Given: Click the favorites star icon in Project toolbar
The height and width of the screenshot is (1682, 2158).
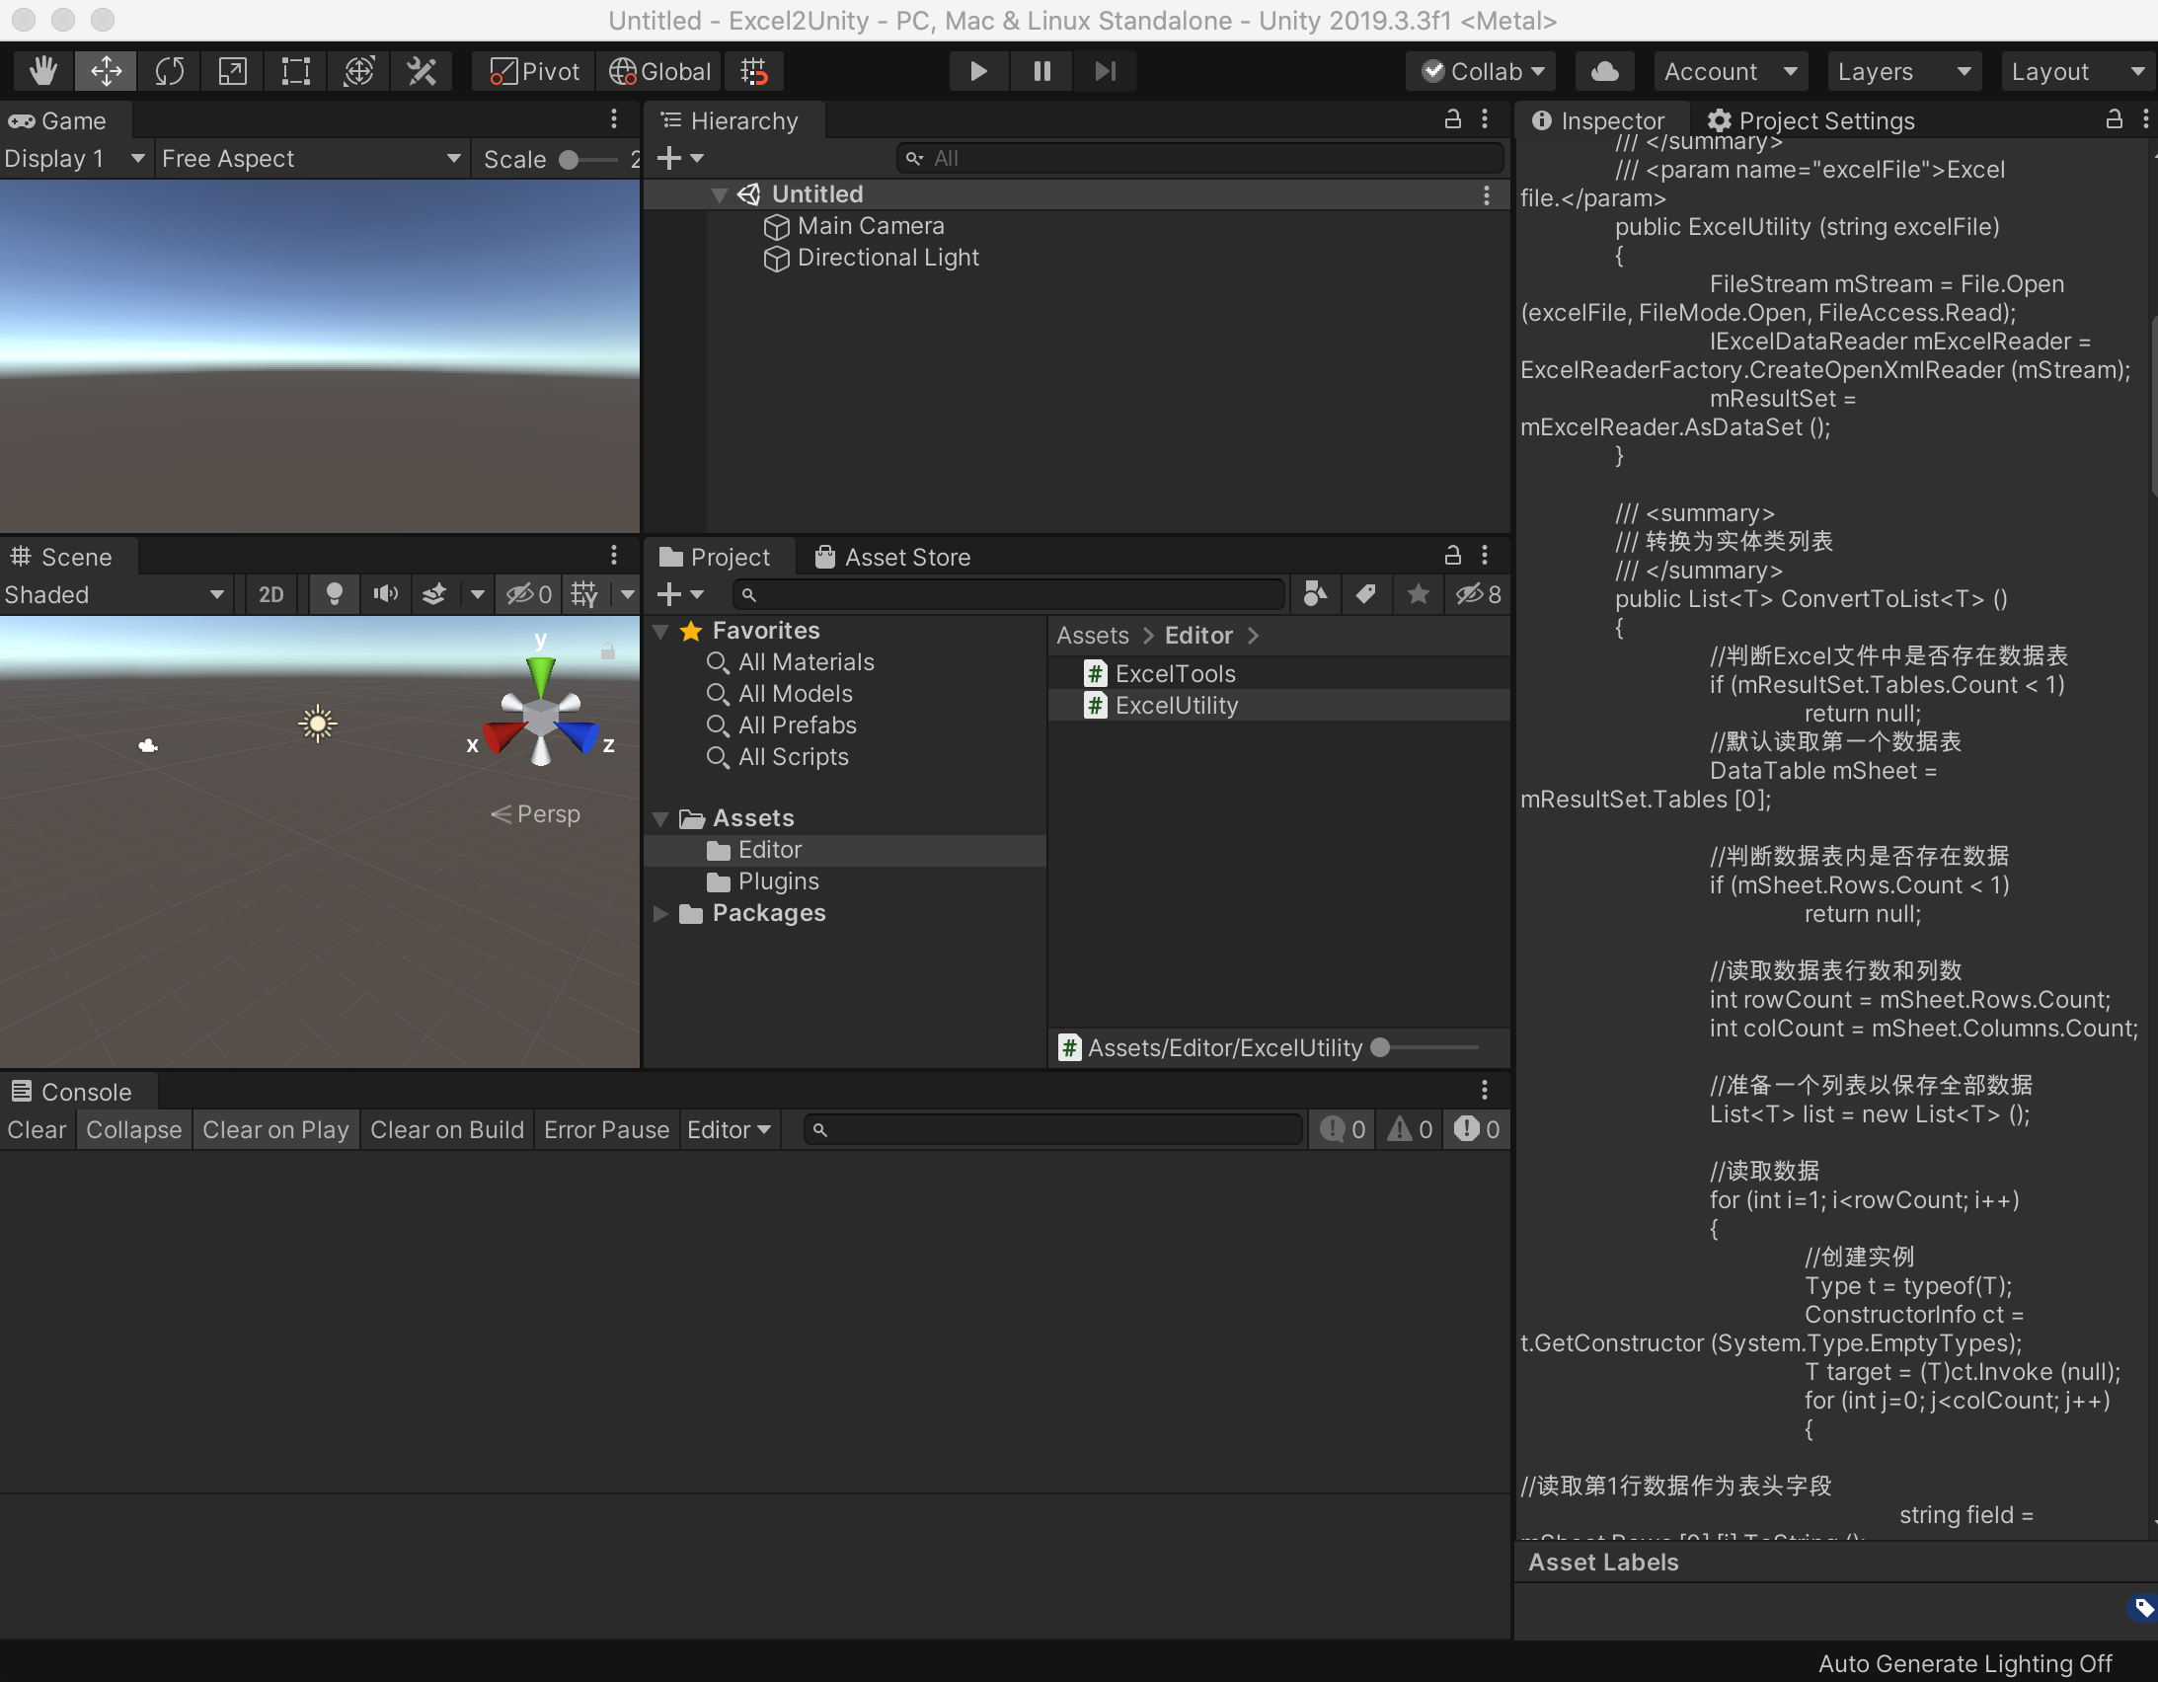Looking at the screenshot, I should (1418, 594).
